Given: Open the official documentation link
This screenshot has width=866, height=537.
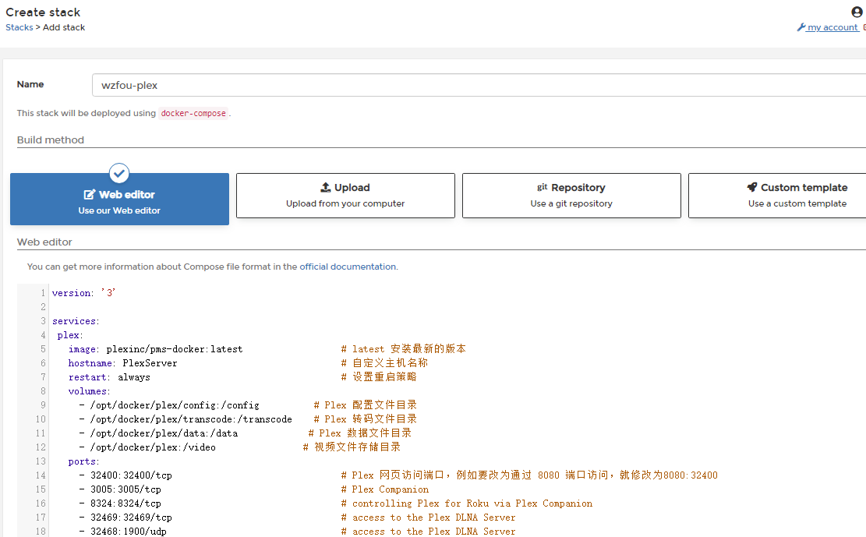Looking at the screenshot, I should [348, 267].
